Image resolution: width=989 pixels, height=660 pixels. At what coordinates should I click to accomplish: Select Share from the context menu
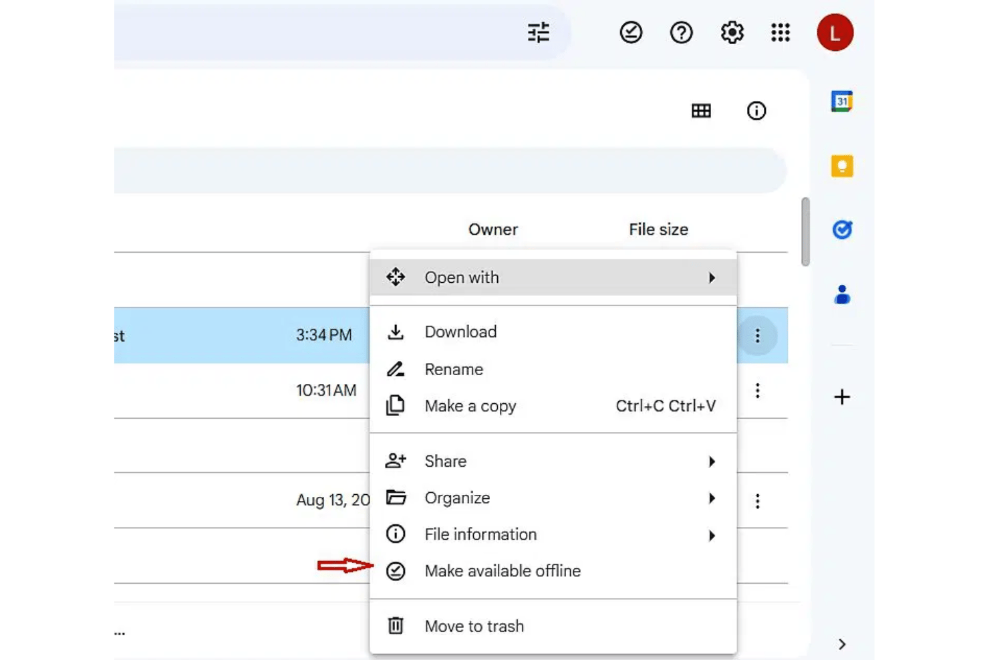coord(553,461)
